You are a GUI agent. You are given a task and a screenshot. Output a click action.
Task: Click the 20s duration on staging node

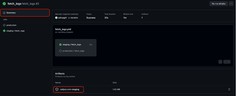click(x=91, y=45)
